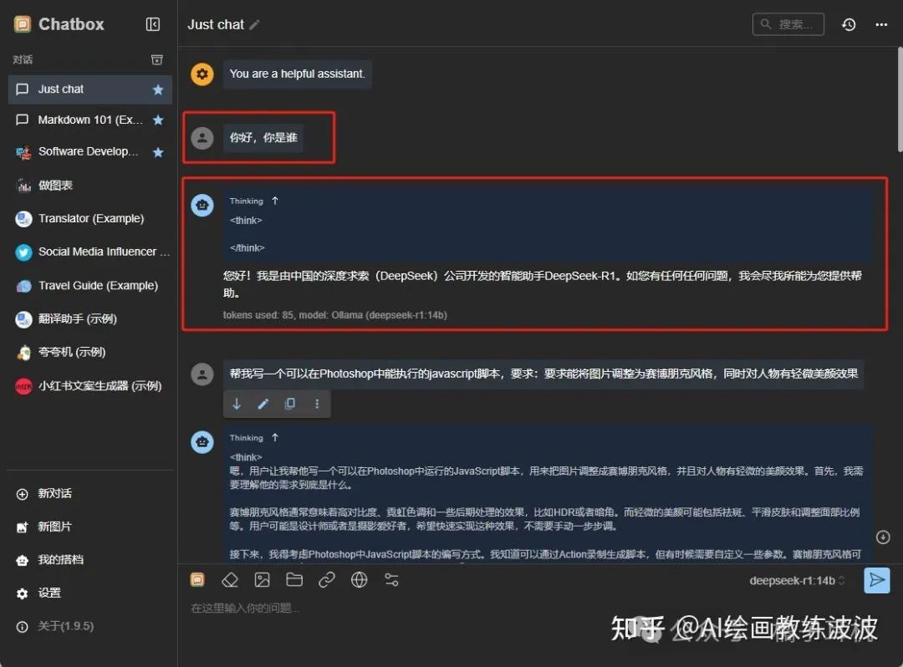The height and width of the screenshot is (667, 903).
Task: Create a new image with 新图片
Action: click(89, 527)
